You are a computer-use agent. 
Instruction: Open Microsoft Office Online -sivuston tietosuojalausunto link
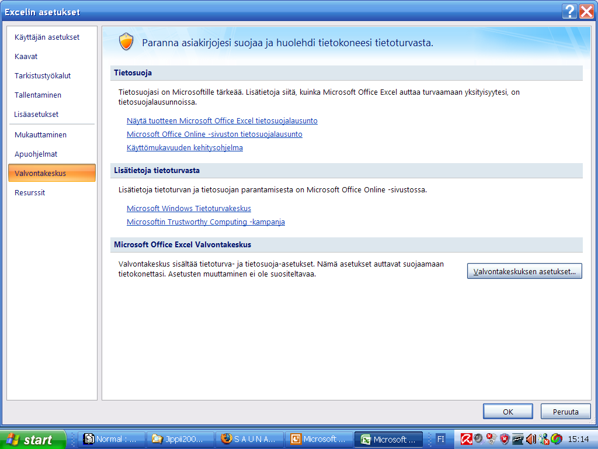(214, 134)
